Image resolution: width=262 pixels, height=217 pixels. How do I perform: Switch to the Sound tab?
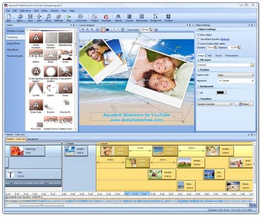(218, 55)
